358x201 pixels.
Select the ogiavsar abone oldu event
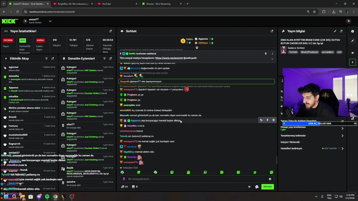pyautogui.click(x=30, y=69)
